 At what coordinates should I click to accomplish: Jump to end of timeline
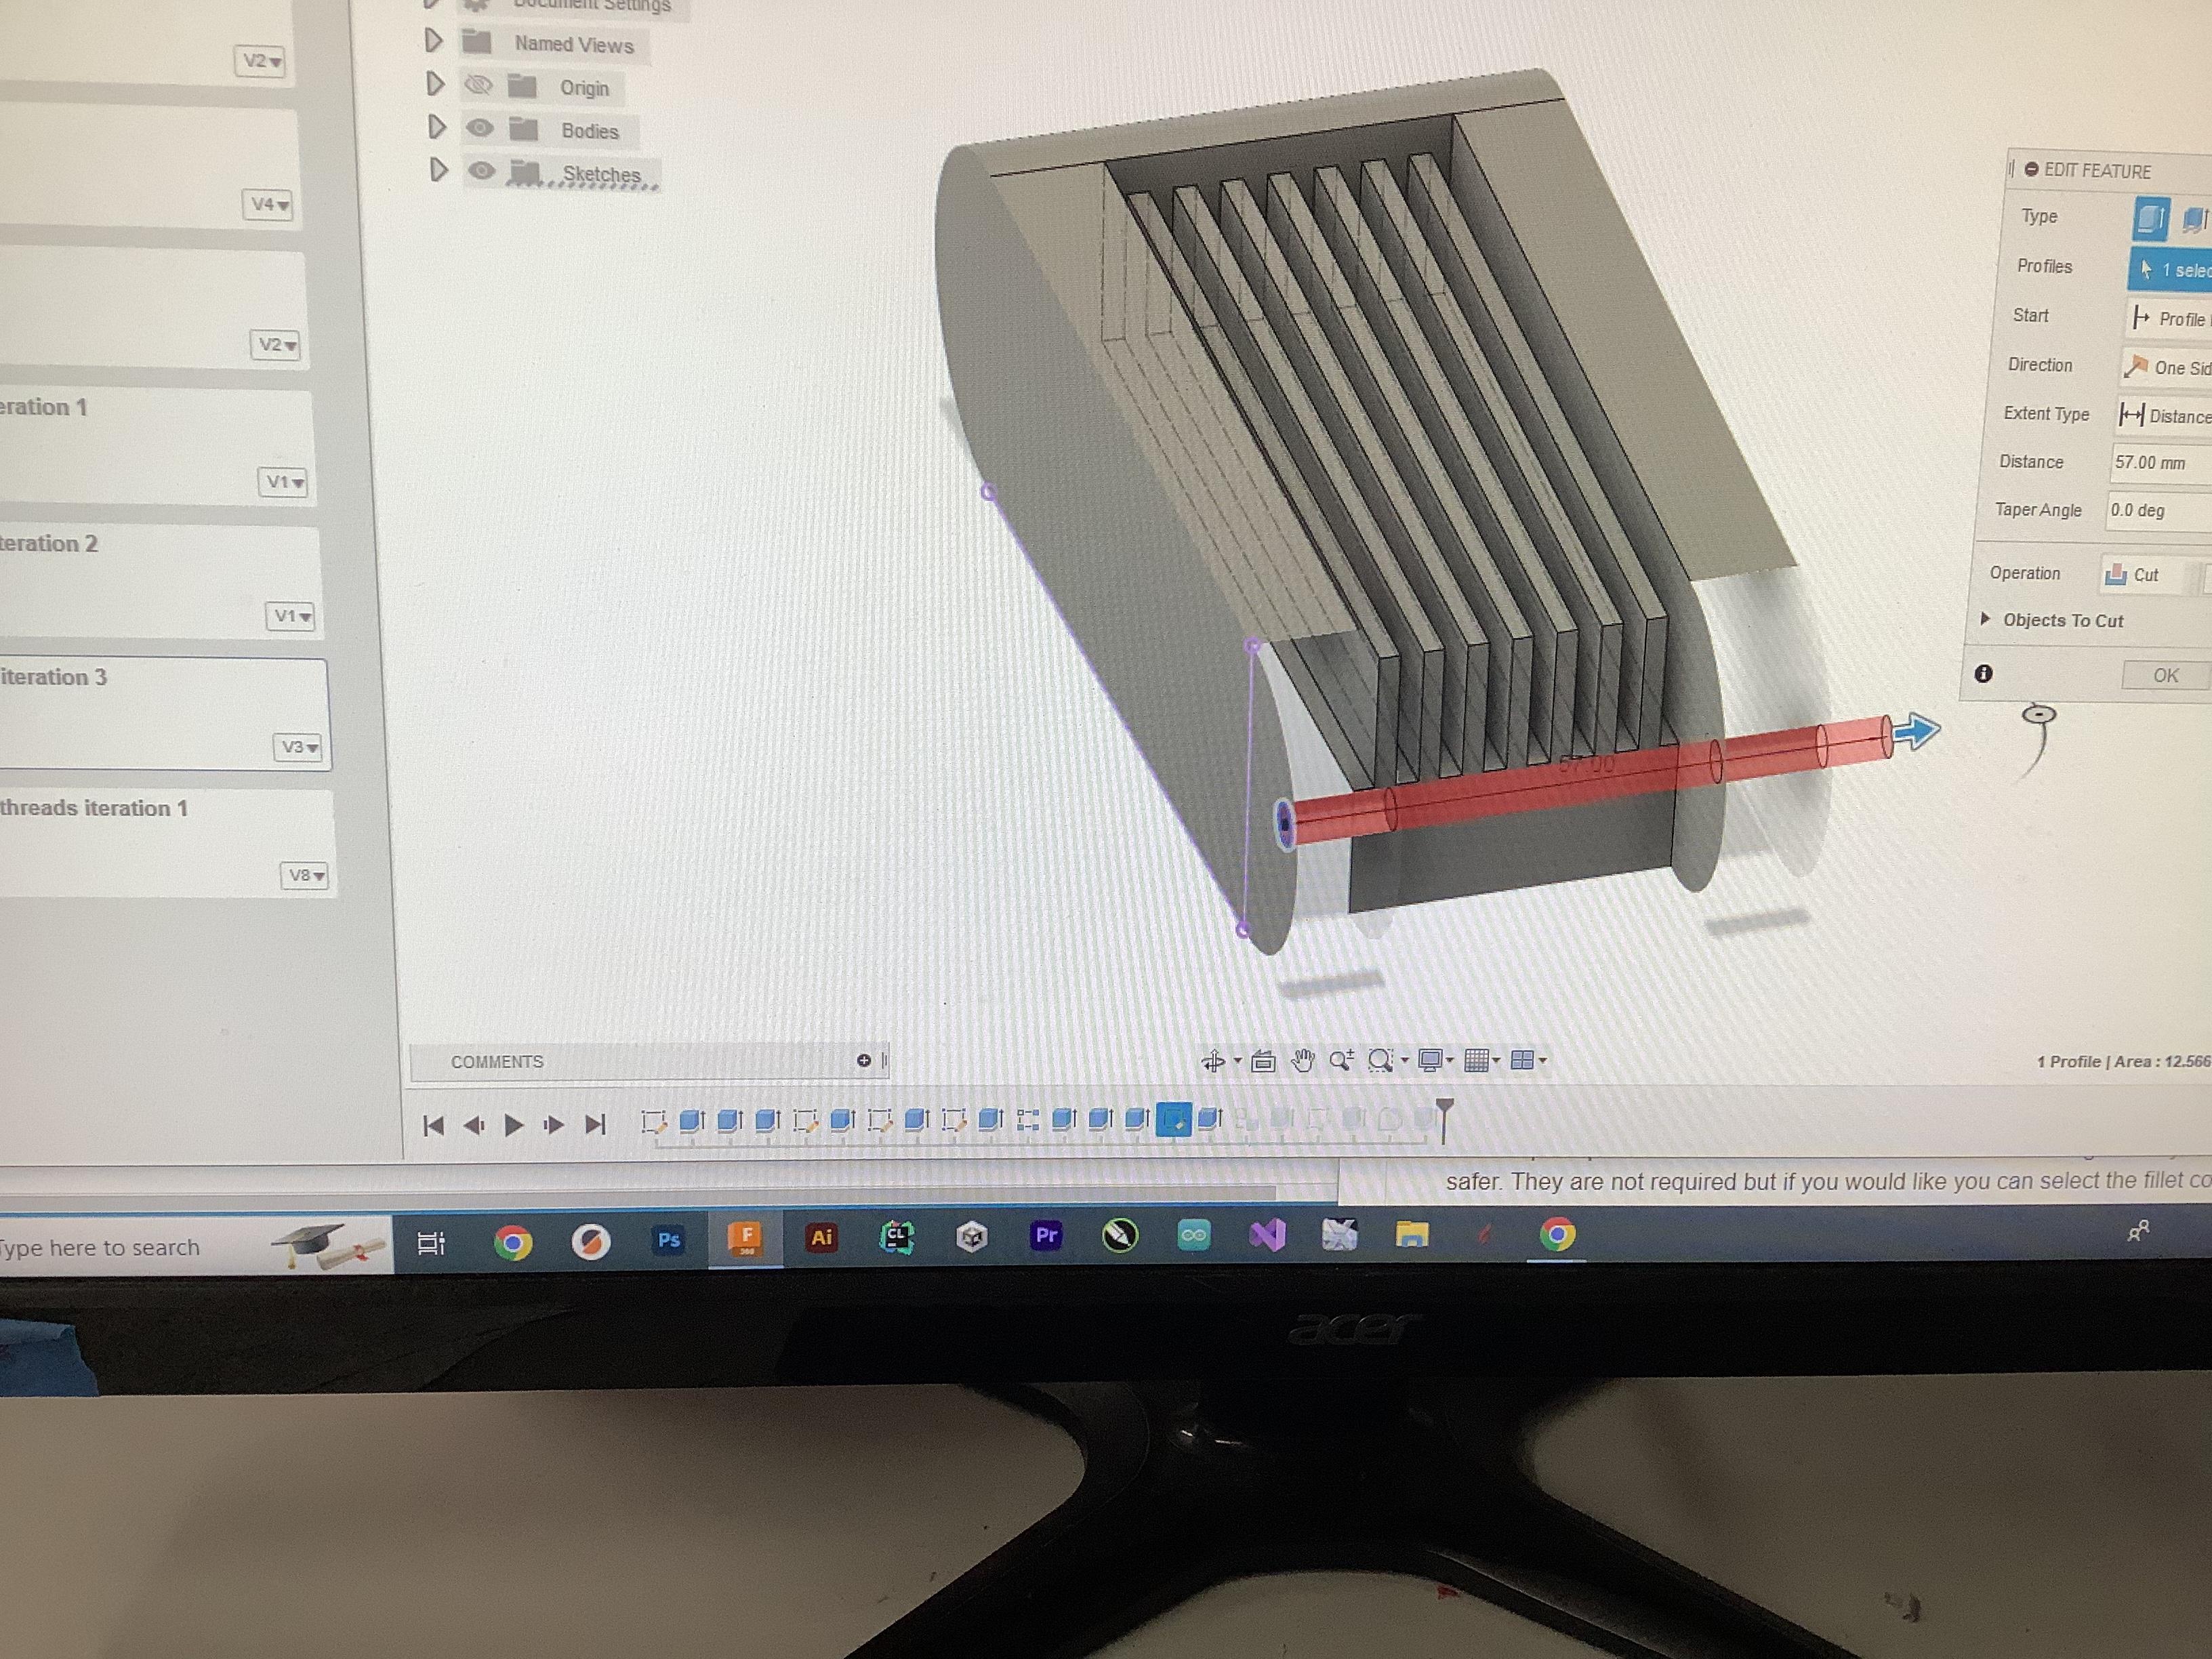click(x=595, y=1125)
